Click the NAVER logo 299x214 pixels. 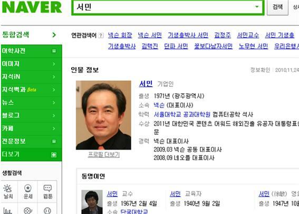tap(32, 7)
